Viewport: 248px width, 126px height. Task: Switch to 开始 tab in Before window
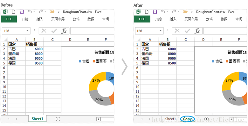(25, 19)
